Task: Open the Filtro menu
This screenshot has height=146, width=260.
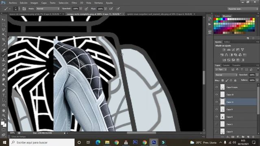Action: [x=74, y=3]
